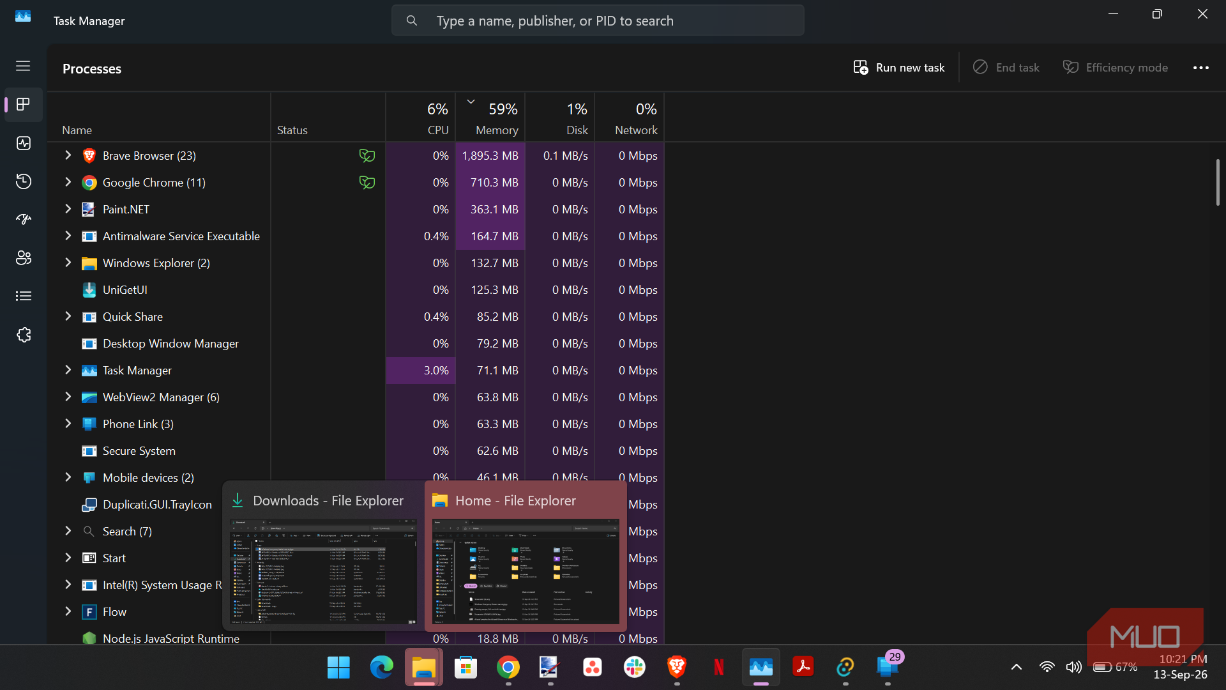This screenshot has height=690, width=1226.
Task: Open the three-dot more options menu
Action: 1201,68
